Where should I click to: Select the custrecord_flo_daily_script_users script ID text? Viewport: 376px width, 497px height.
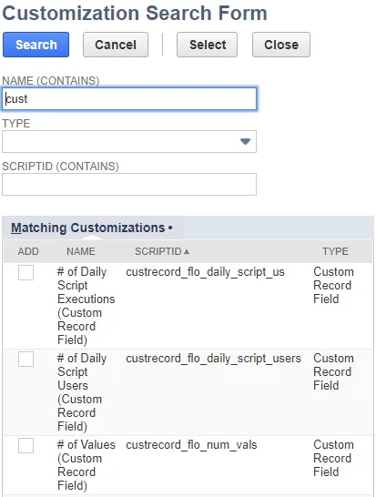click(x=213, y=359)
